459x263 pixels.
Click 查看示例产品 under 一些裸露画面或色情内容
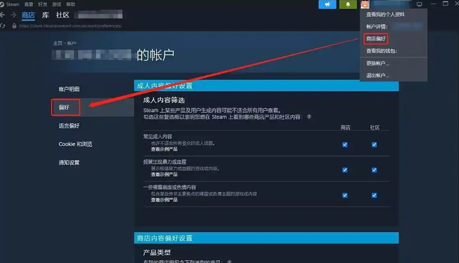click(164, 200)
